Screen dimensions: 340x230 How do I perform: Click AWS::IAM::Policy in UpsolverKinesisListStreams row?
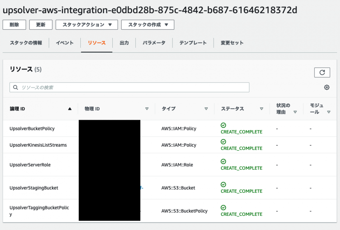tap(179, 145)
